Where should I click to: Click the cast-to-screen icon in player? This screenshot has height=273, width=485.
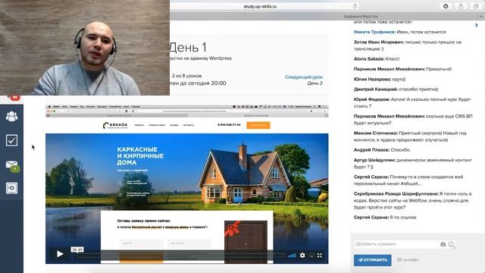tap(311, 255)
